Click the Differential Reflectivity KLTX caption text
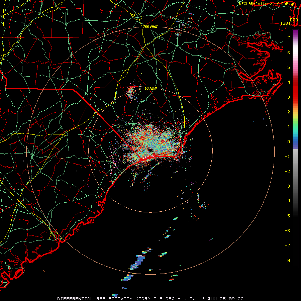The width and height of the screenshot is (301, 301). [x=150, y=299]
